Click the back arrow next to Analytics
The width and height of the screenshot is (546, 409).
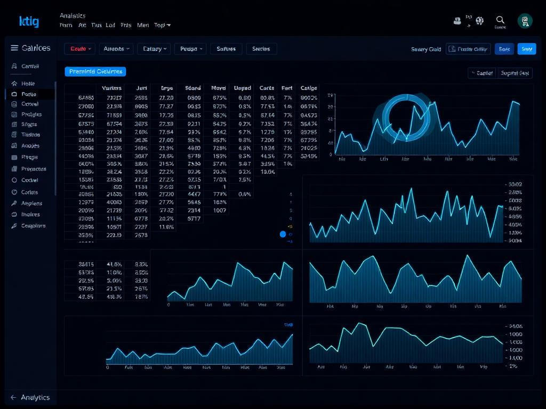tap(13, 397)
